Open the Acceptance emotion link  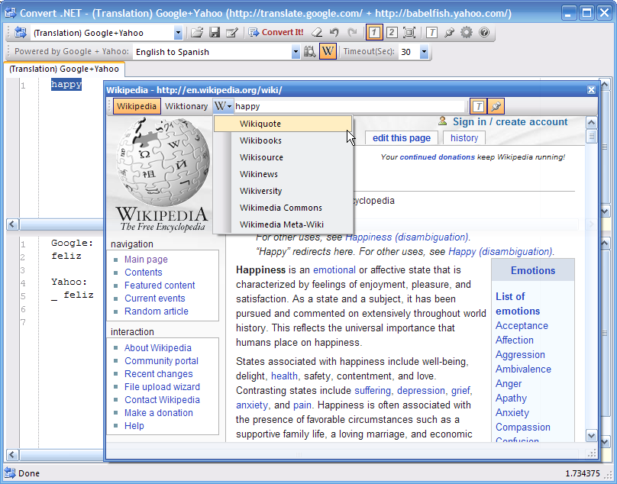522,326
